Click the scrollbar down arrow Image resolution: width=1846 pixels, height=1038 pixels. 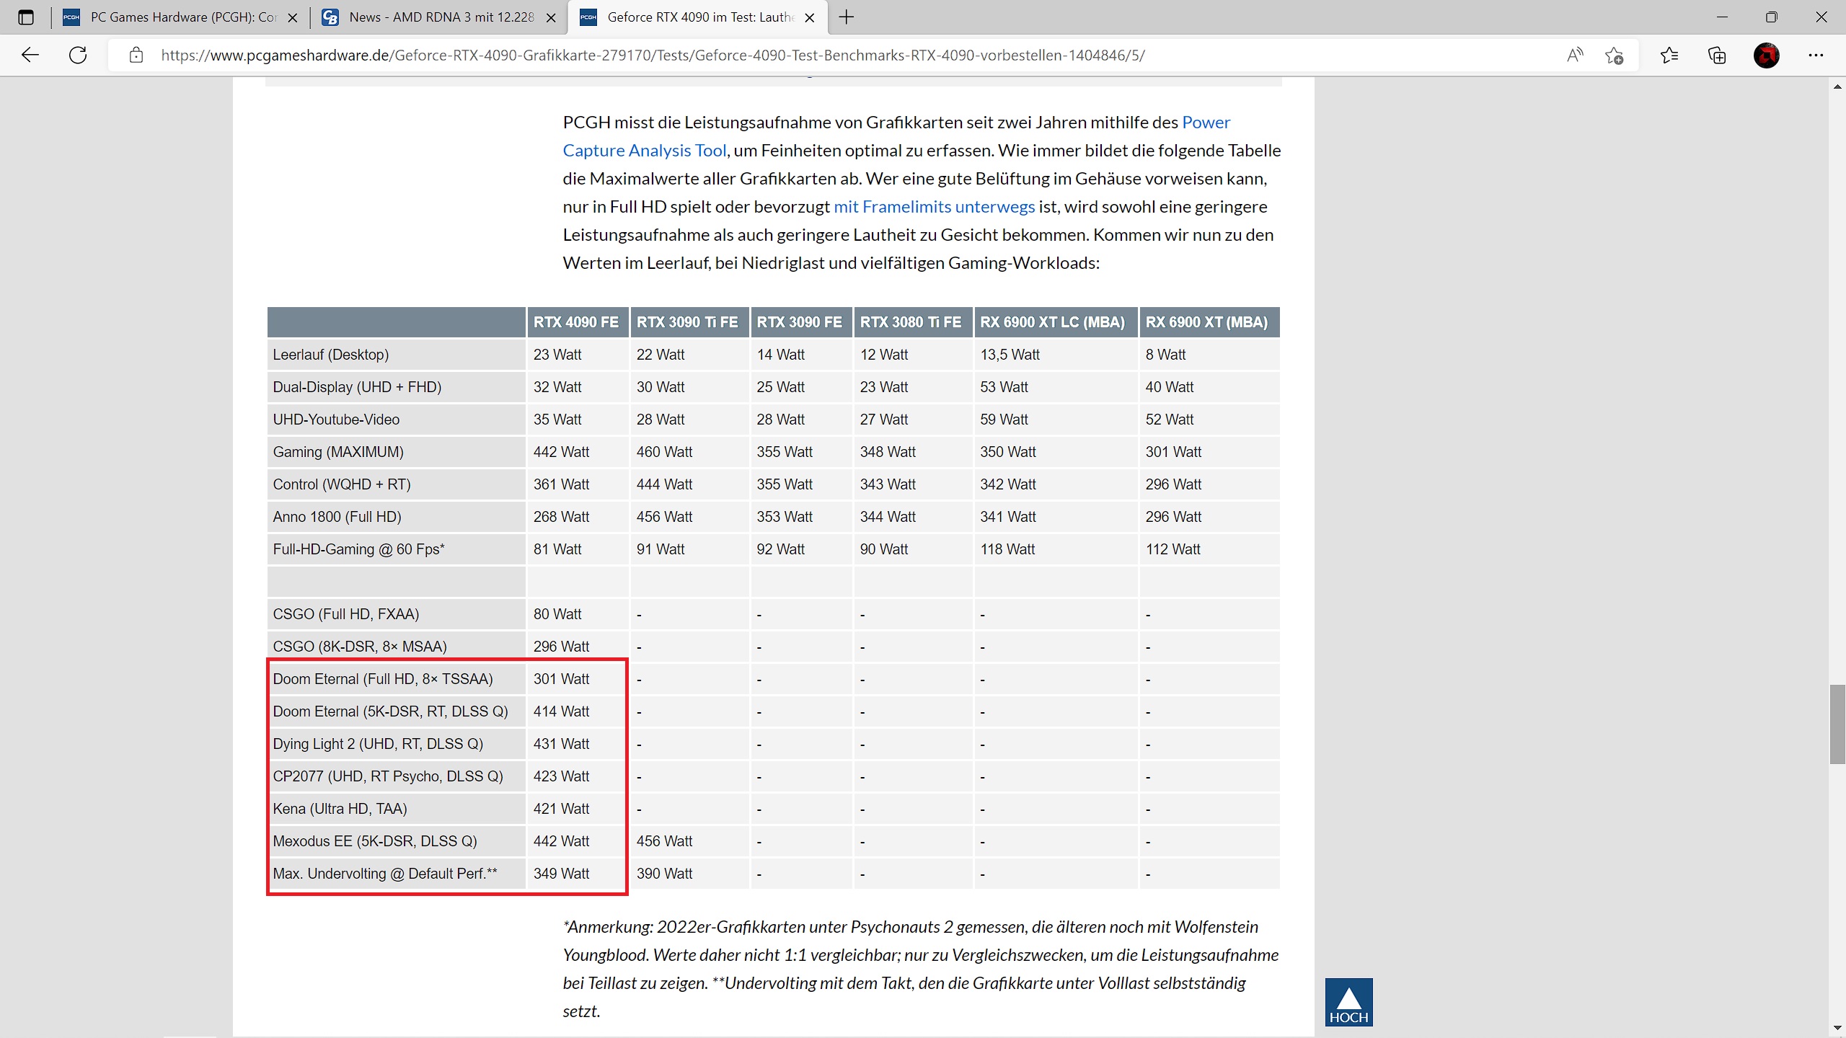1837,1029
